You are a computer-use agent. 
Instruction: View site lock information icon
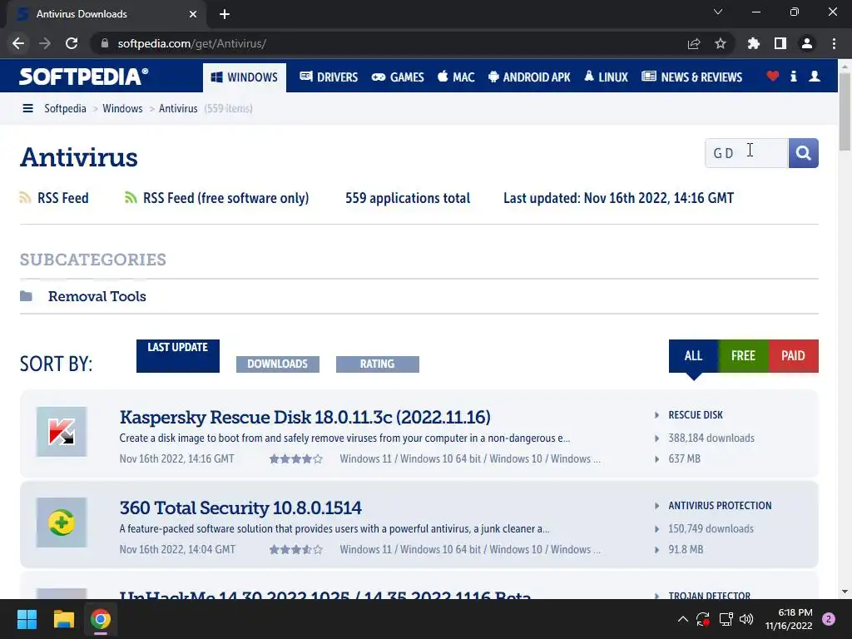coord(105,43)
